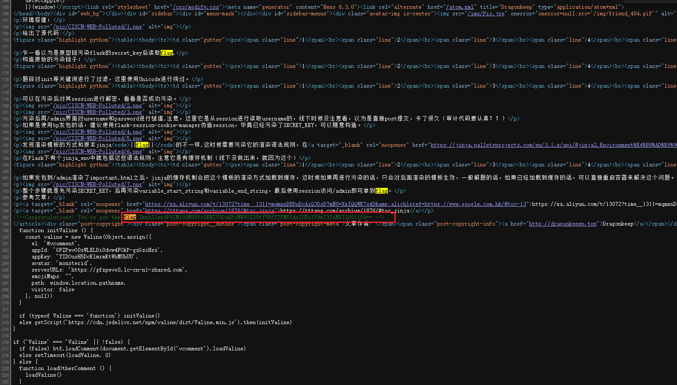
Task: Click the '构造原始的污染链子' paragraph text
Action: click(53, 60)
